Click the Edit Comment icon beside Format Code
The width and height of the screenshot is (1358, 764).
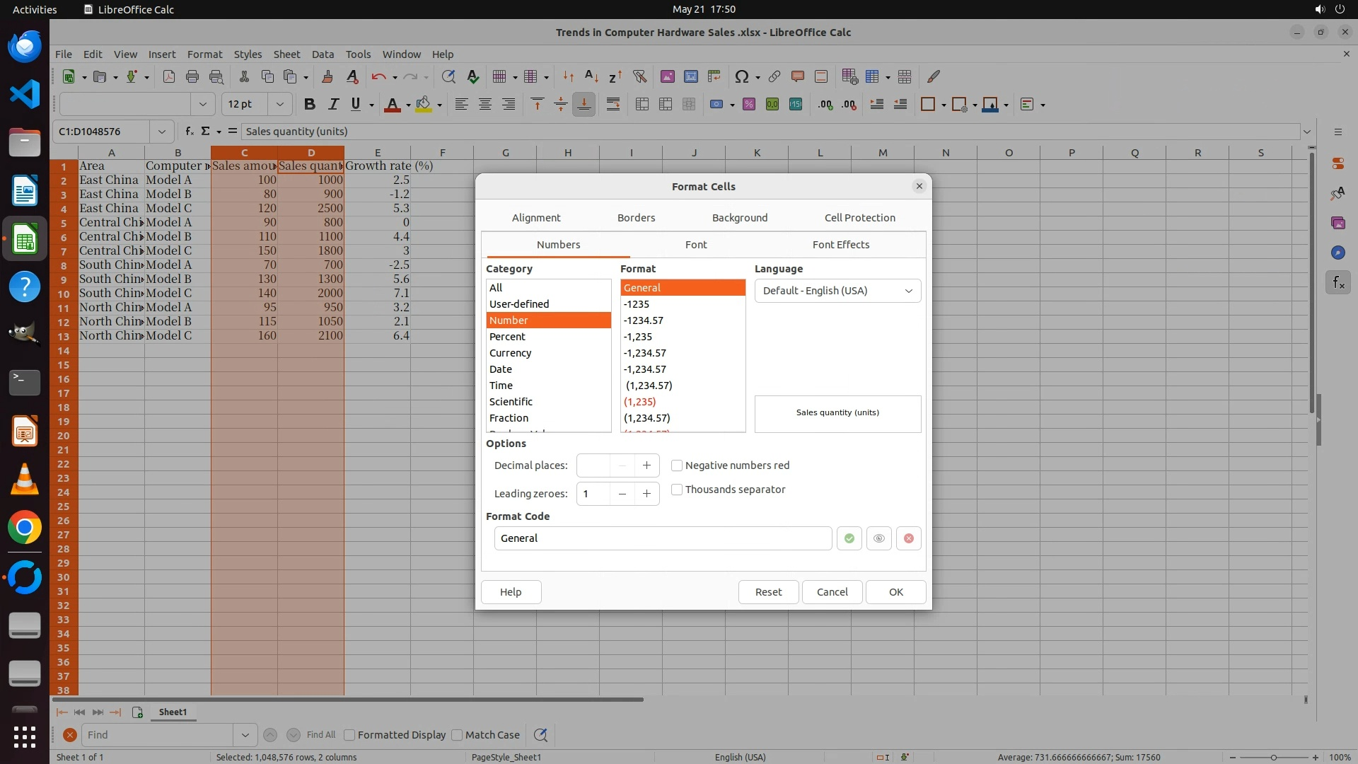tap(878, 538)
